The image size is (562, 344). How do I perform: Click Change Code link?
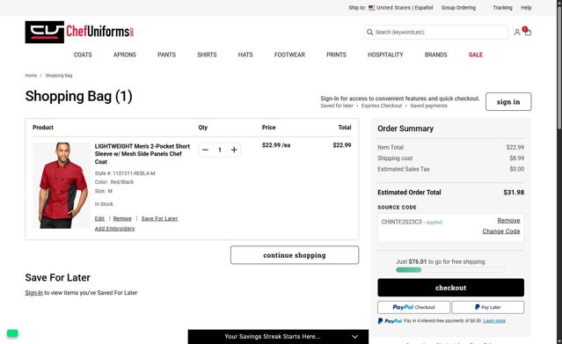click(501, 231)
